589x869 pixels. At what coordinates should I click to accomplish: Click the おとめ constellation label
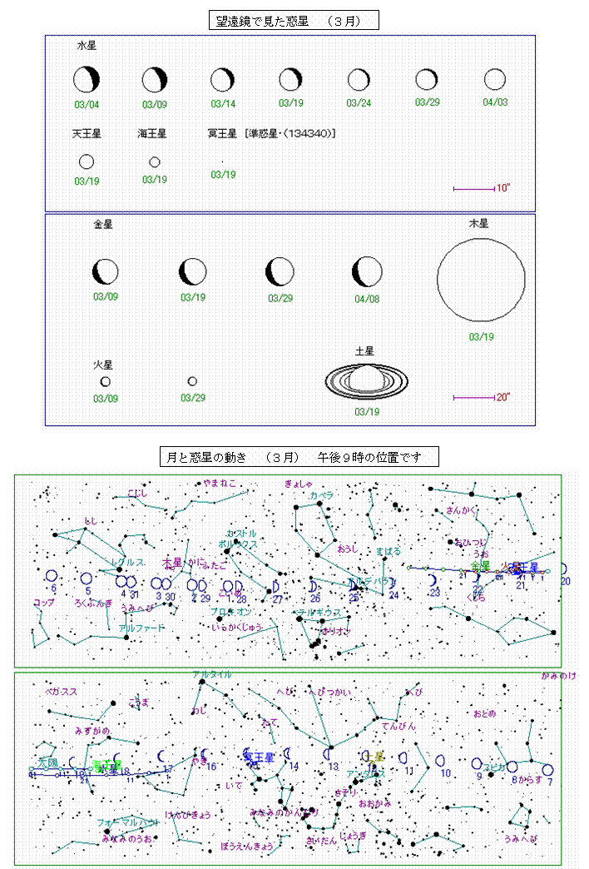click(x=484, y=714)
